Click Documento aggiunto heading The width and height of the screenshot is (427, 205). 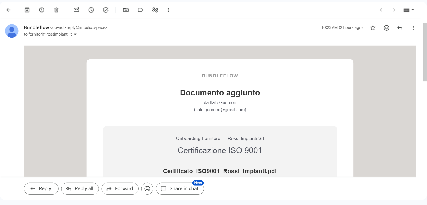tap(220, 93)
